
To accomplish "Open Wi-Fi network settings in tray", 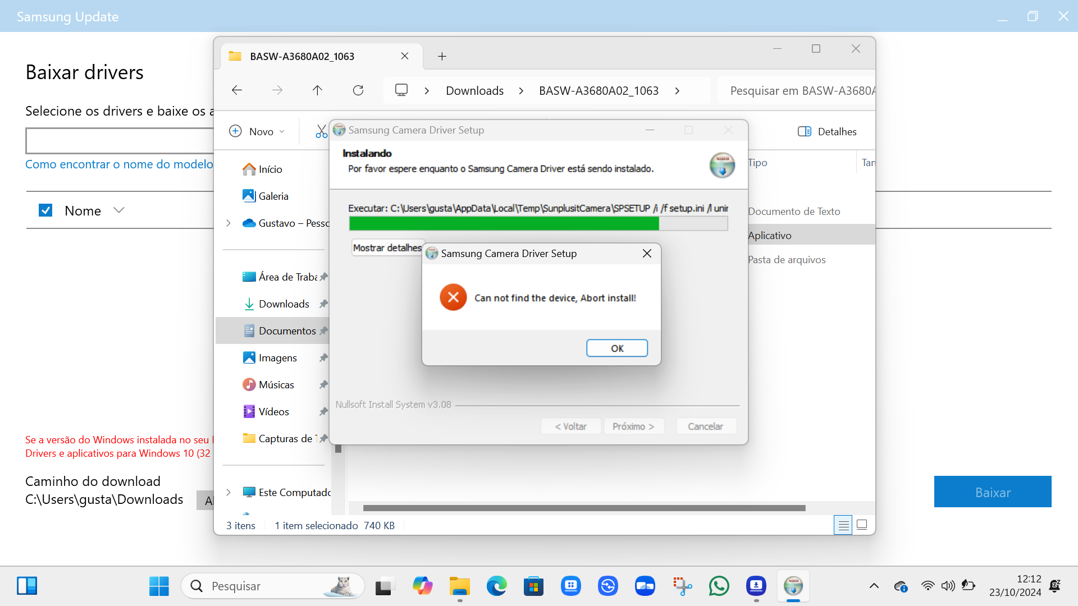I will click(928, 586).
